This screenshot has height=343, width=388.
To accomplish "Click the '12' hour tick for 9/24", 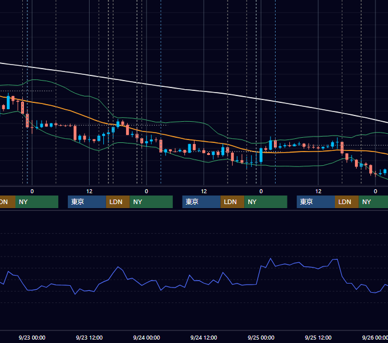I will pos(204,192).
